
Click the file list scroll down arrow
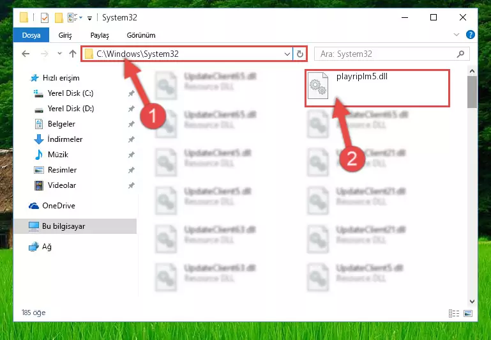pyautogui.click(x=472, y=302)
